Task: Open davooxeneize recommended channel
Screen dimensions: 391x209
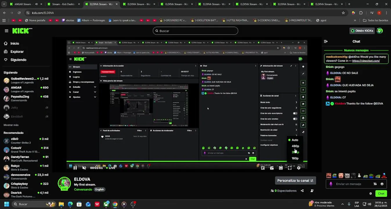Action: (x=26, y=177)
